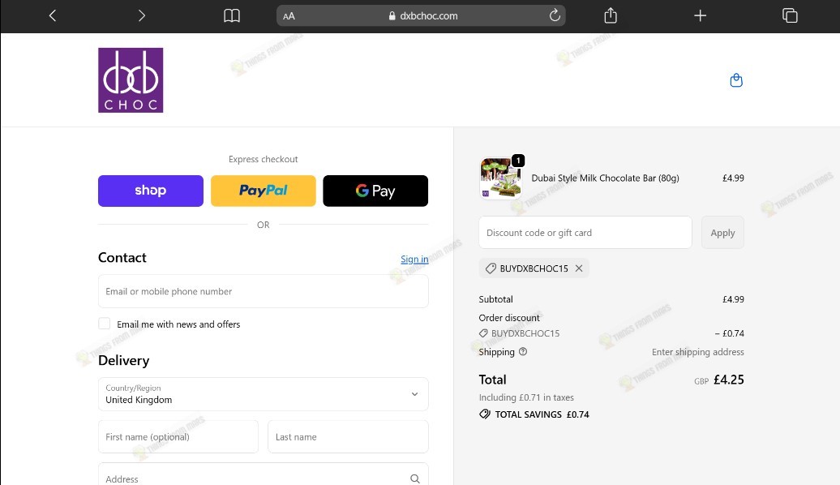The width and height of the screenshot is (840, 485).
Task: Open the share sheet icon
Action: click(611, 15)
